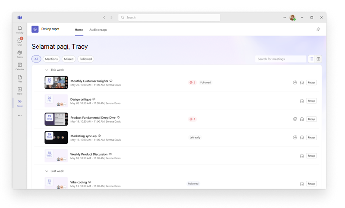
Task: Select the All filter chip
Action: [x=36, y=59]
